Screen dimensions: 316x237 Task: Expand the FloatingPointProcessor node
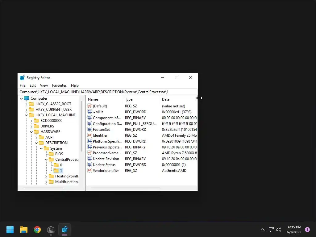click(x=46, y=176)
